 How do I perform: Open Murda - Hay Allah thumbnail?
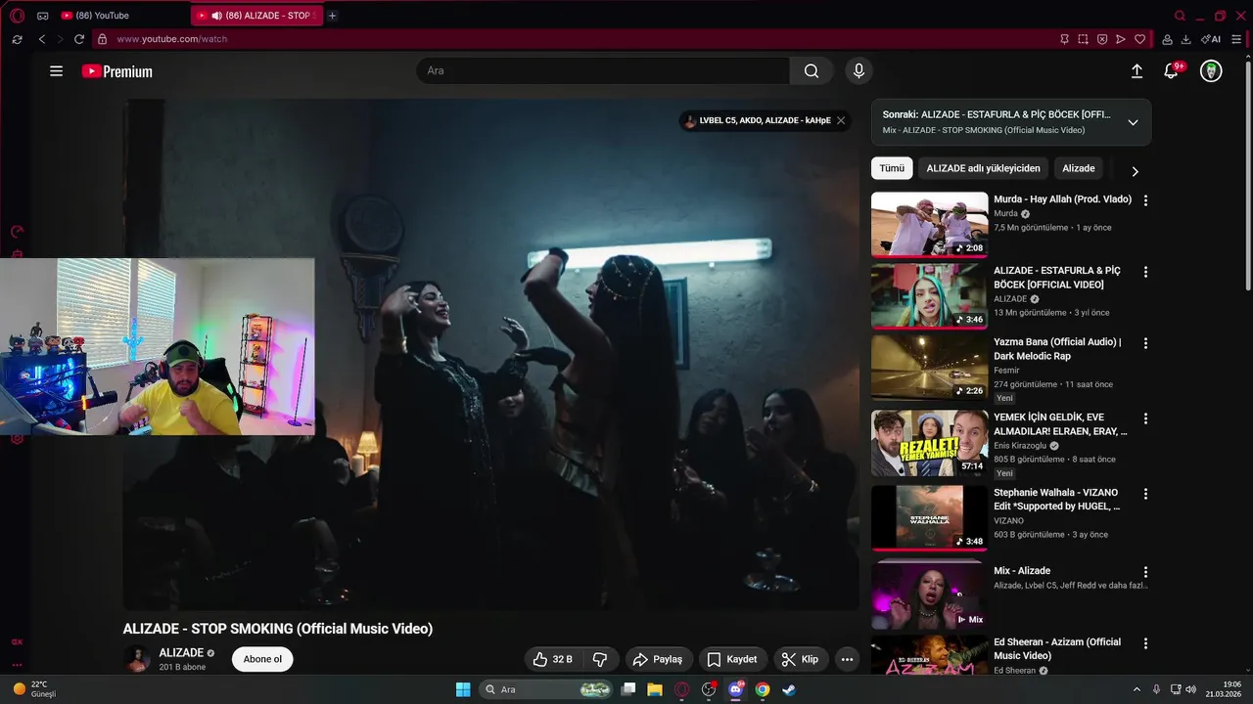tap(929, 224)
